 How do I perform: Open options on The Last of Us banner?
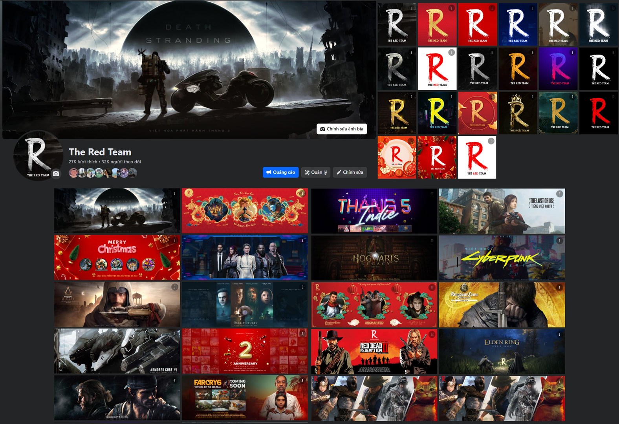tap(560, 194)
